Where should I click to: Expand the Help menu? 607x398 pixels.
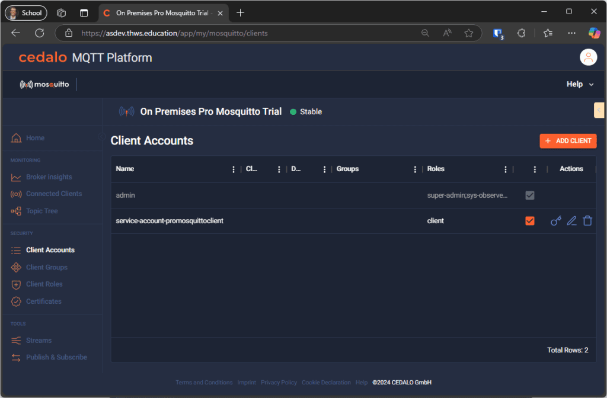[x=579, y=84]
